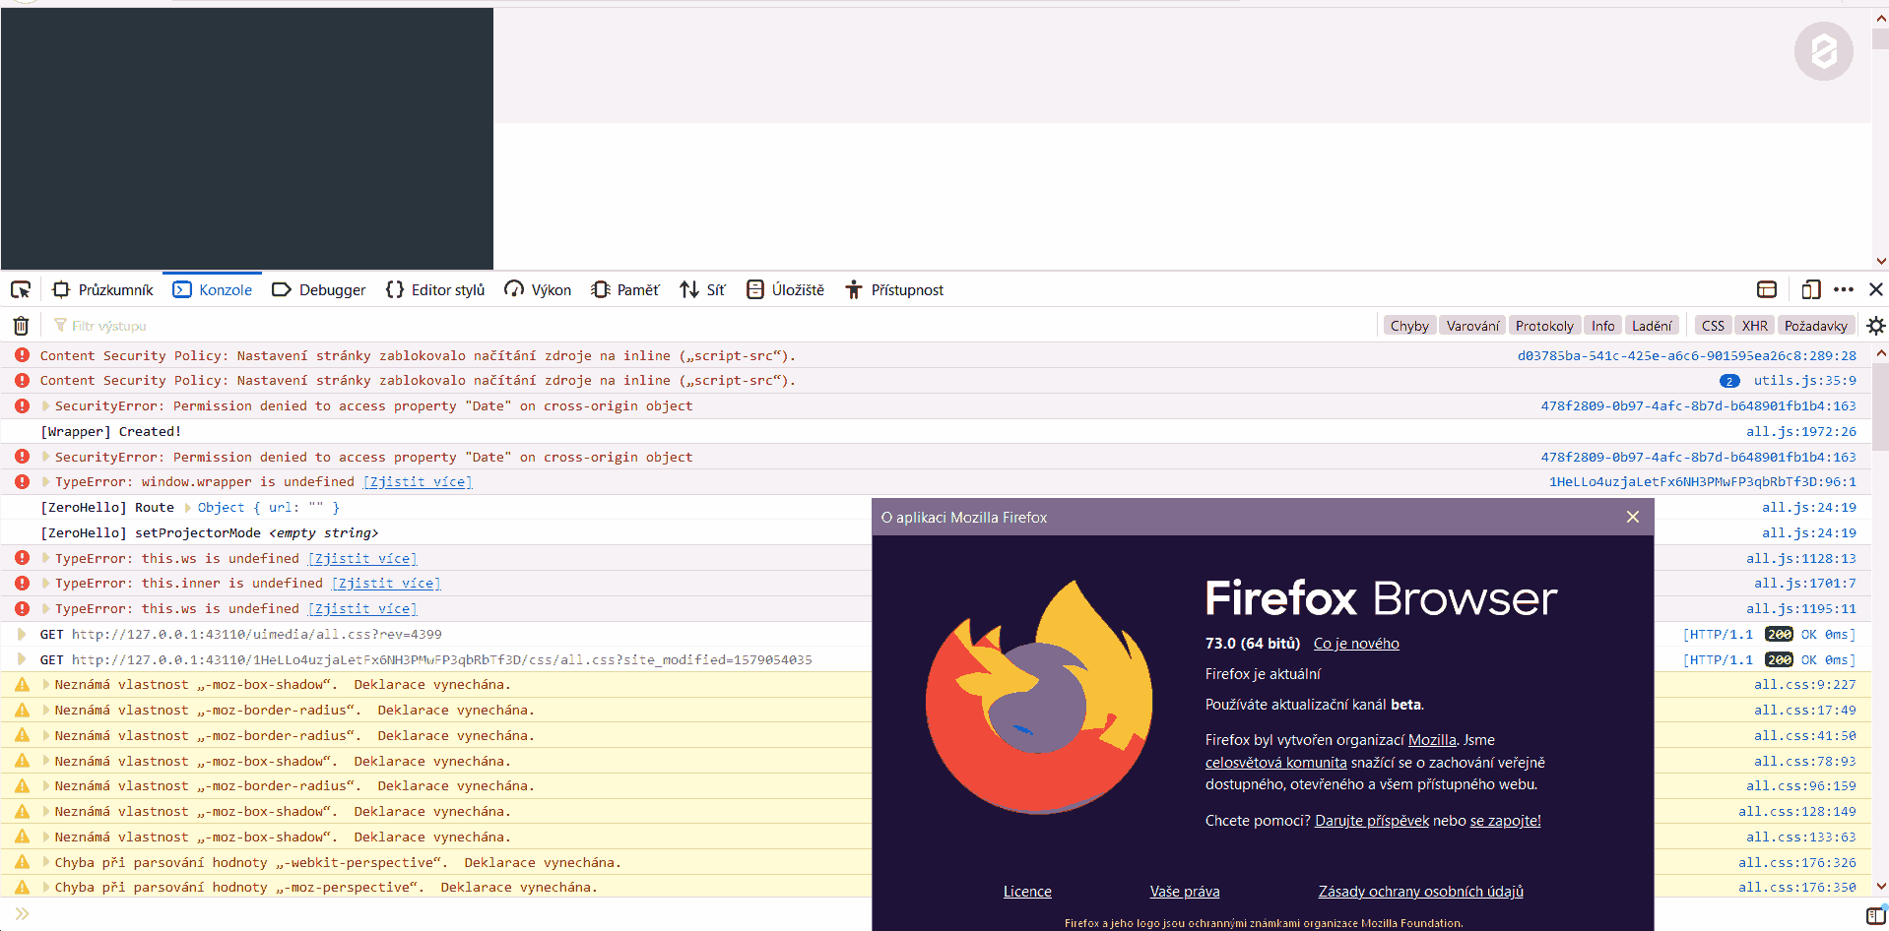Image resolution: width=1889 pixels, height=931 pixels.
Task: Open the DevTools customization three-dot menu
Action: pyautogui.click(x=1844, y=289)
